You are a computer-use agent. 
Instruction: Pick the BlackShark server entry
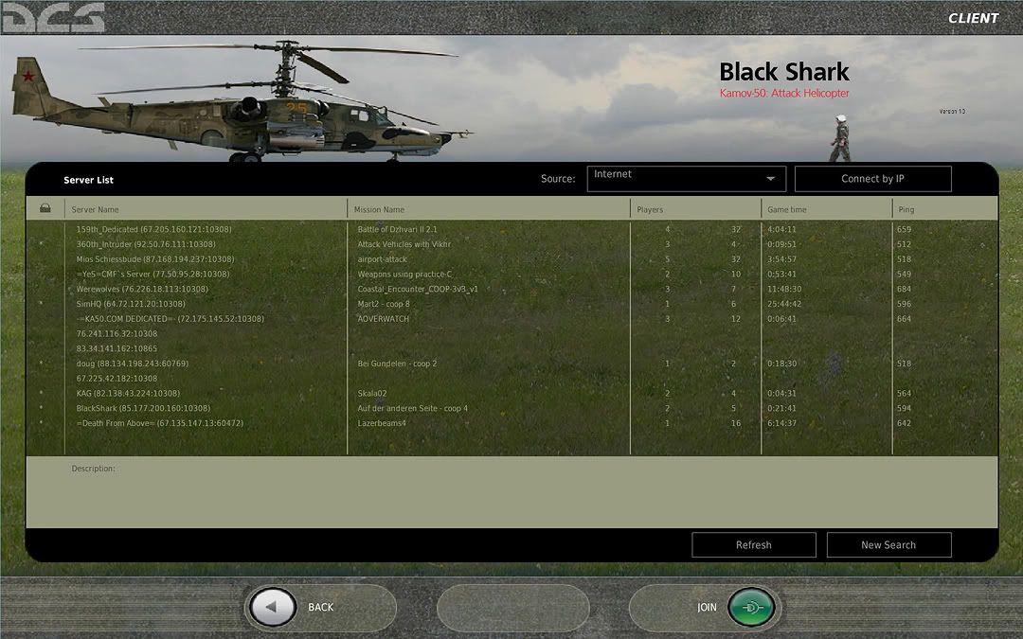click(143, 408)
